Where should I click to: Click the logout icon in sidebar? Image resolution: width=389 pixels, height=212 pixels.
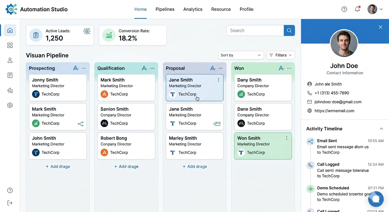[10, 203]
